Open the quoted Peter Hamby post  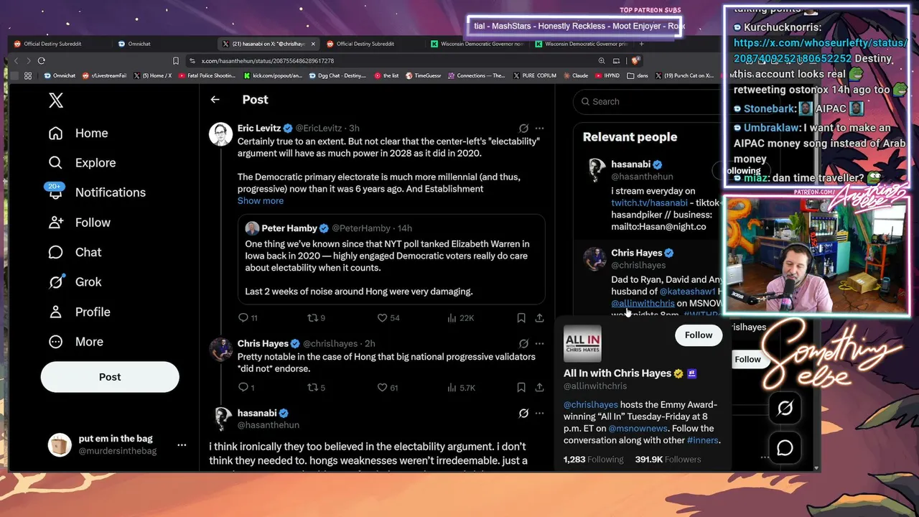pos(391,259)
